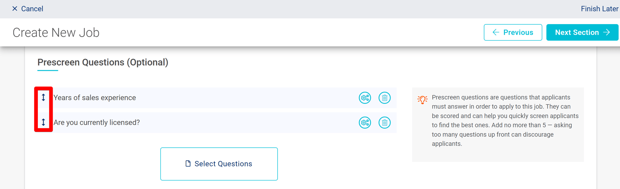Open settings for Are you currently licensed? question
This screenshot has height=189, width=620.
(365, 123)
